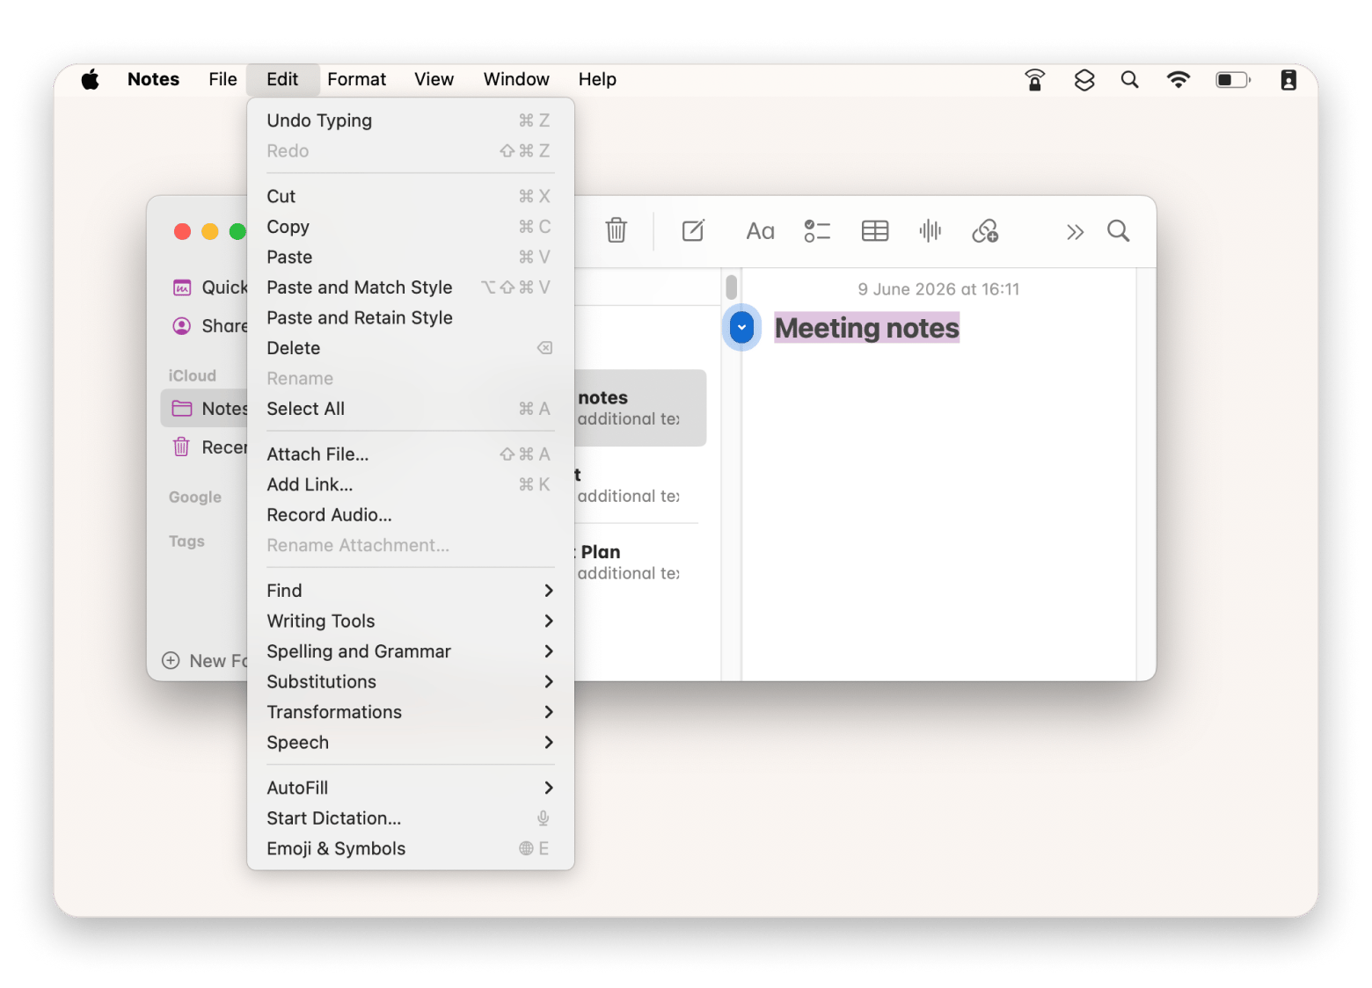1372x988 pixels.
Task: Expand the Writing Tools submenu
Action: (411, 621)
